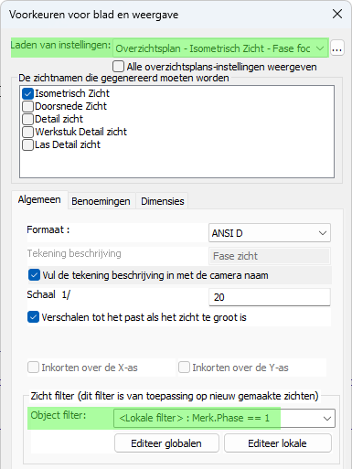Expand the Laden van instellingen dropdown
This screenshot has width=352, height=469.
[x=220, y=48]
